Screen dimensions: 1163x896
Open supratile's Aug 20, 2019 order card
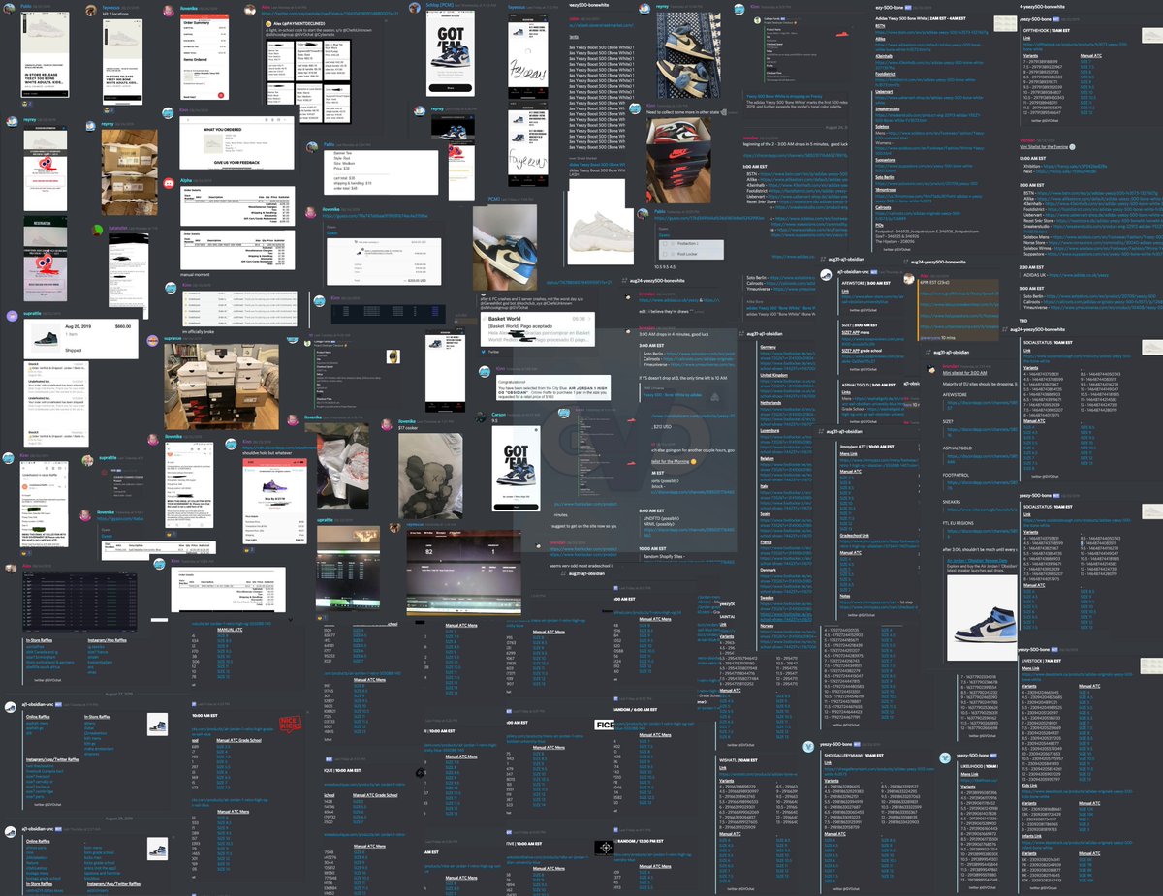pos(81,339)
